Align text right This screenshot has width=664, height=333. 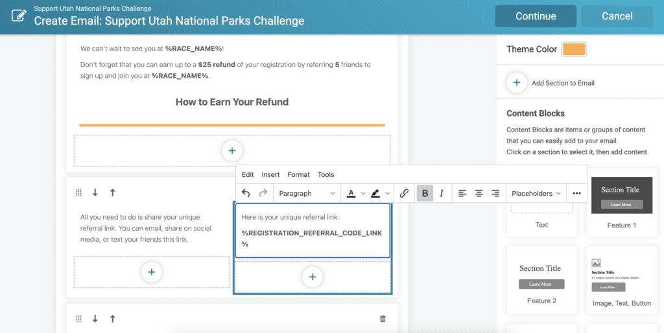(x=495, y=193)
